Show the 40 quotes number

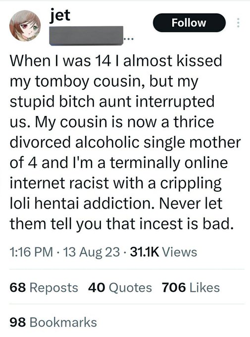tap(97, 287)
